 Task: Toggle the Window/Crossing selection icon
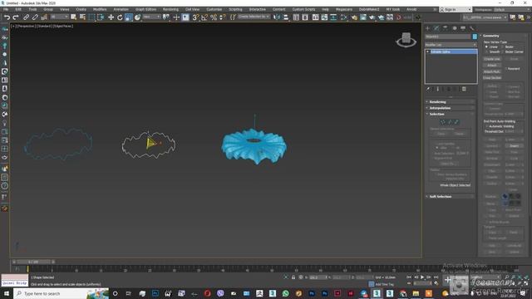[x=101, y=17]
